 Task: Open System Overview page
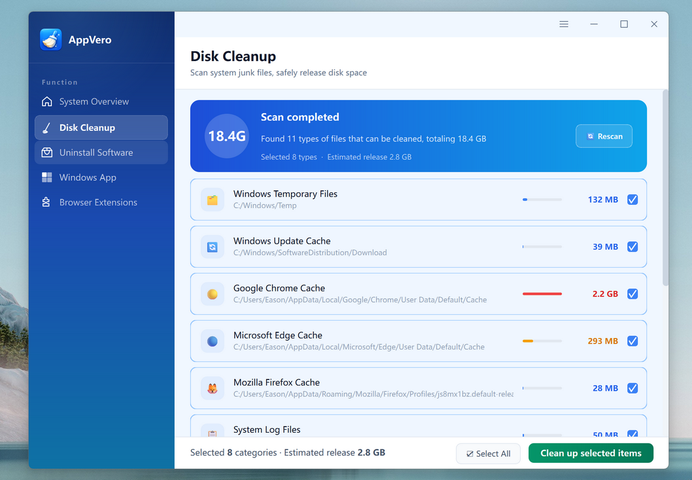pyautogui.click(x=101, y=102)
